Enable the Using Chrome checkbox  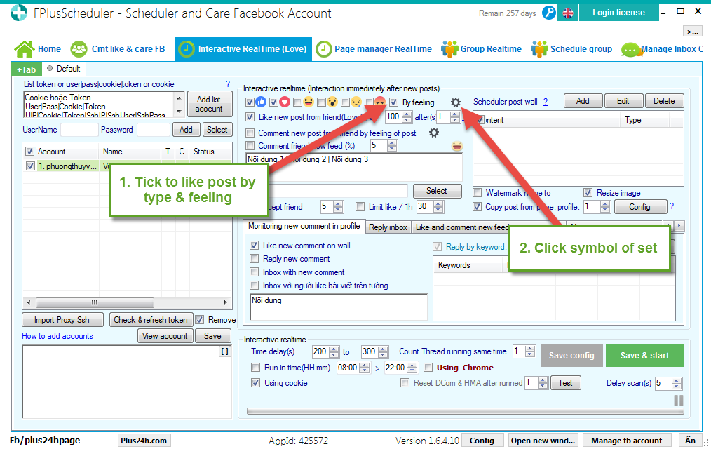[x=428, y=368]
